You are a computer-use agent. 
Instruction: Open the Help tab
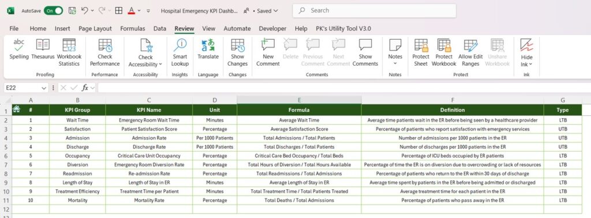301,28
